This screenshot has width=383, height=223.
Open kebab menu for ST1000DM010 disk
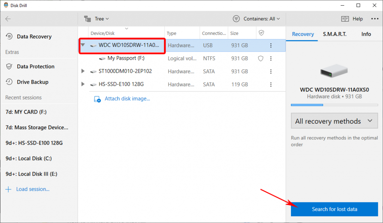pos(271,71)
